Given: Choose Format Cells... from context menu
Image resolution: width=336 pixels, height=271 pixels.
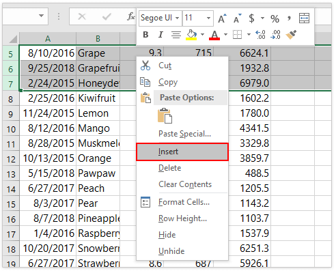Looking at the screenshot, I should [x=182, y=202].
